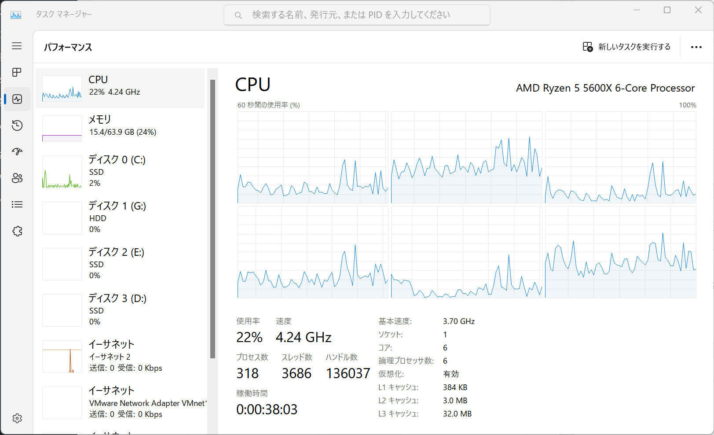Open the Services page icon

click(17, 231)
